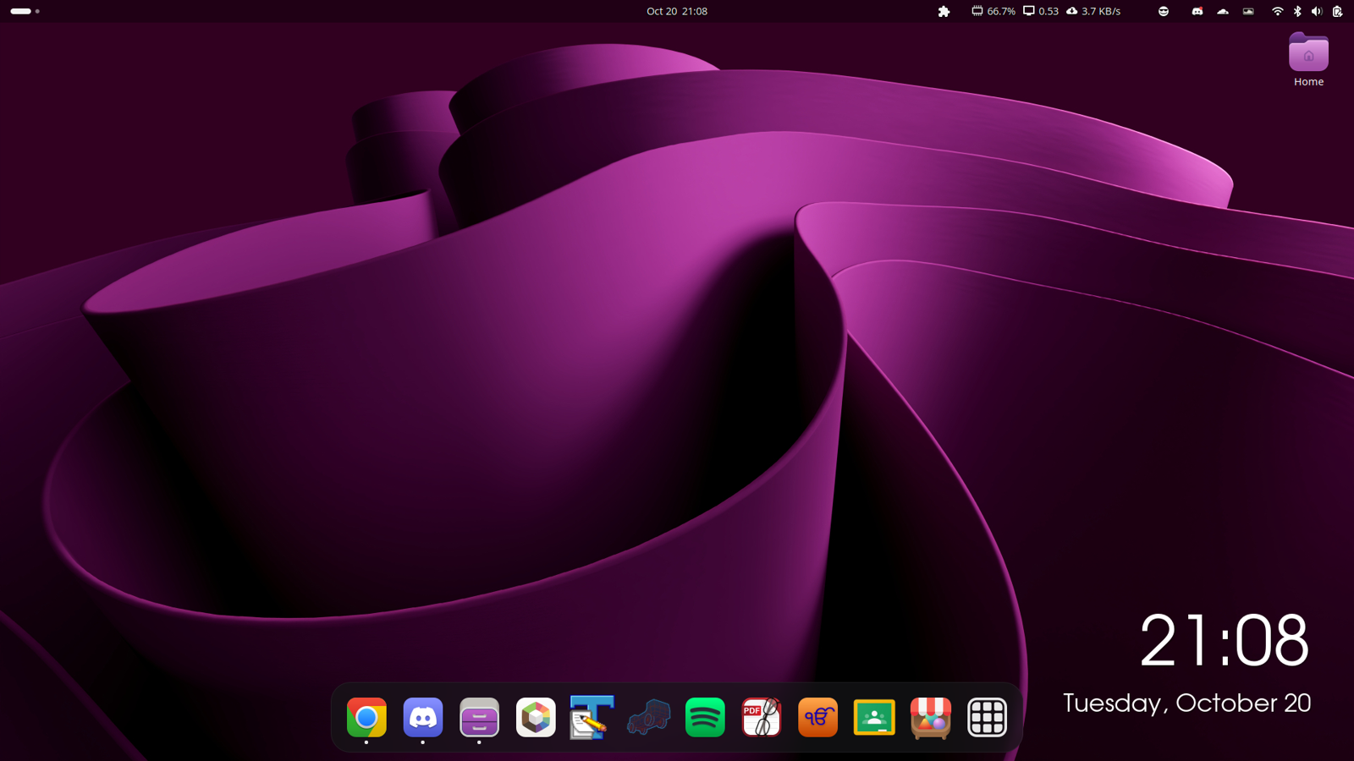
Task: Open the PDF viewer with glasses icon
Action: [762, 717]
